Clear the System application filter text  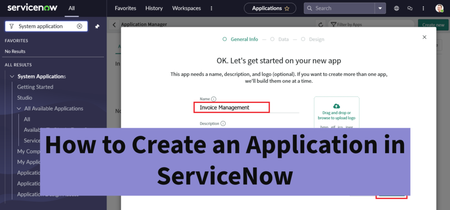pyautogui.click(x=80, y=26)
